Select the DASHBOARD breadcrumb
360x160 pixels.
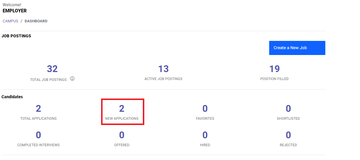(36, 21)
